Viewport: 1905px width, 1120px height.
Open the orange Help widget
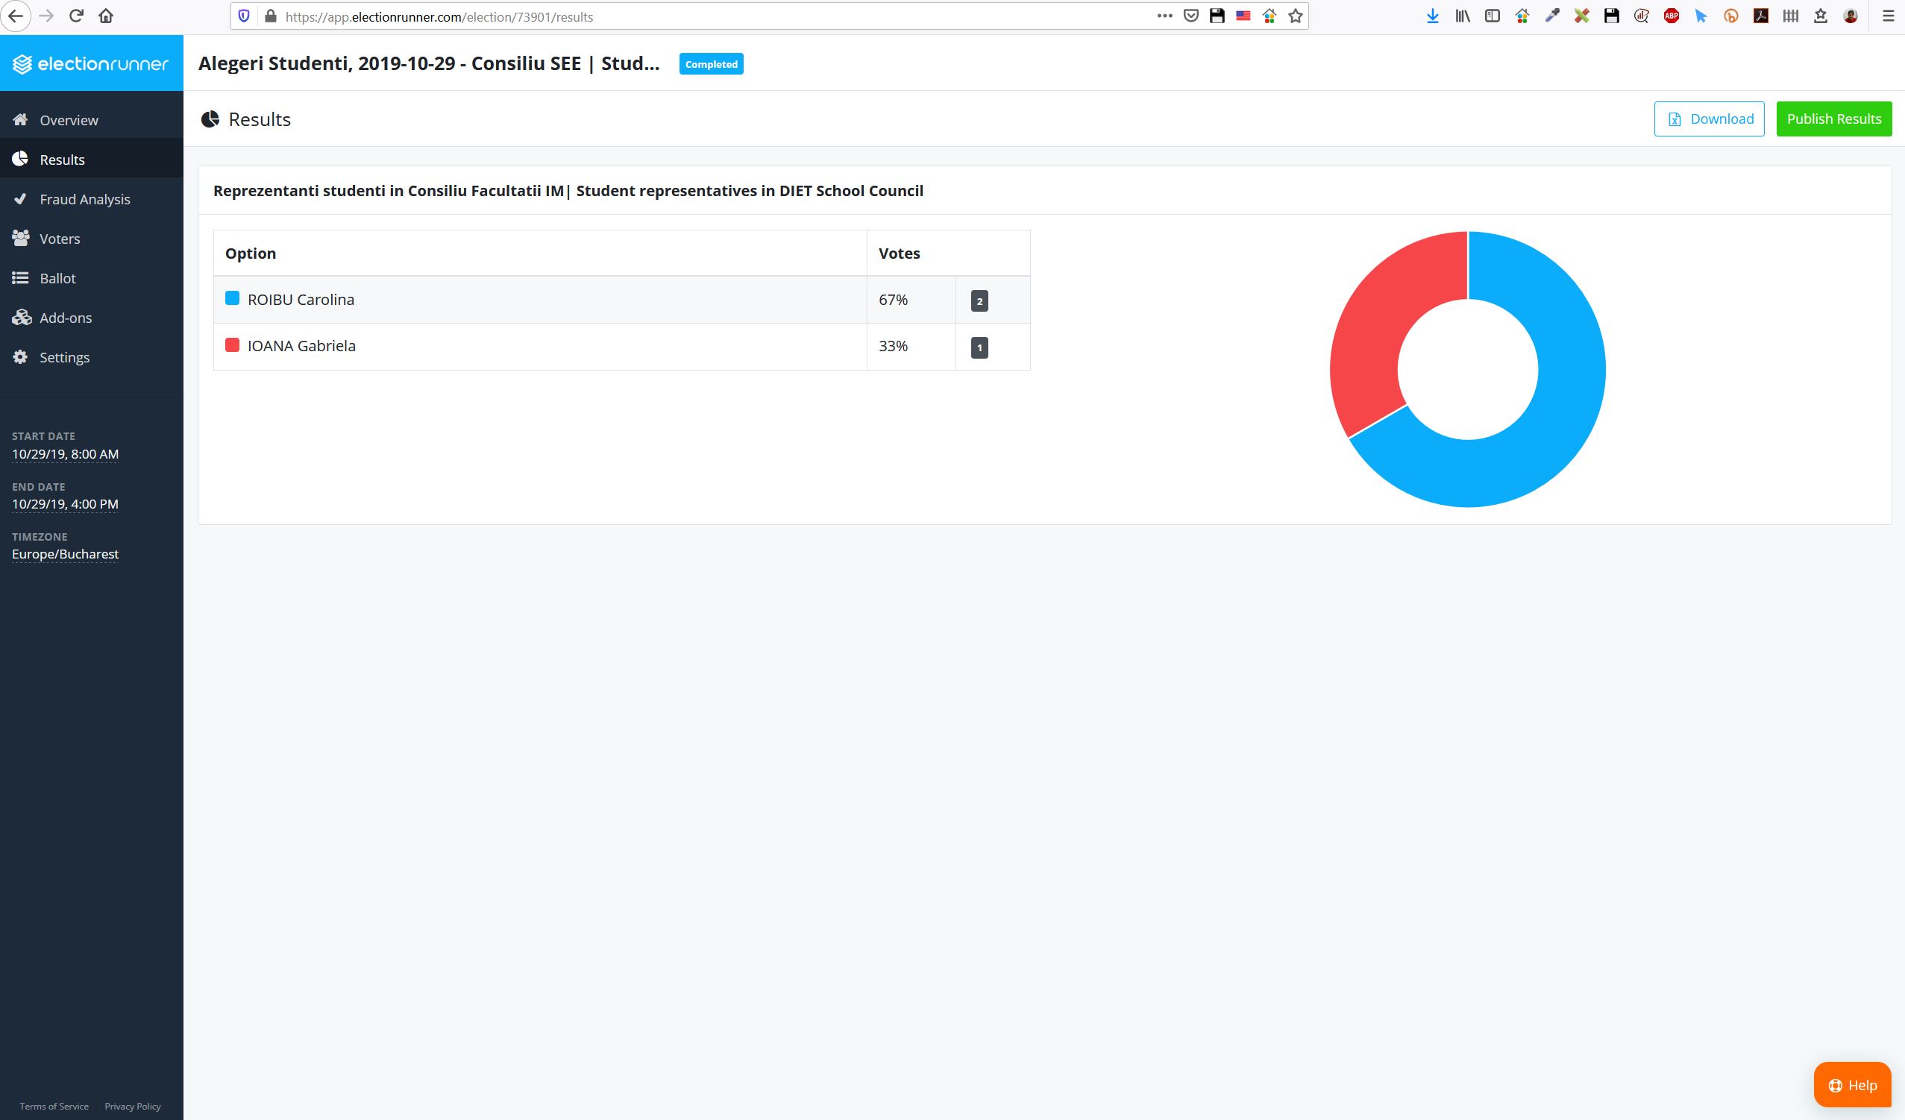pyautogui.click(x=1851, y=1084)
